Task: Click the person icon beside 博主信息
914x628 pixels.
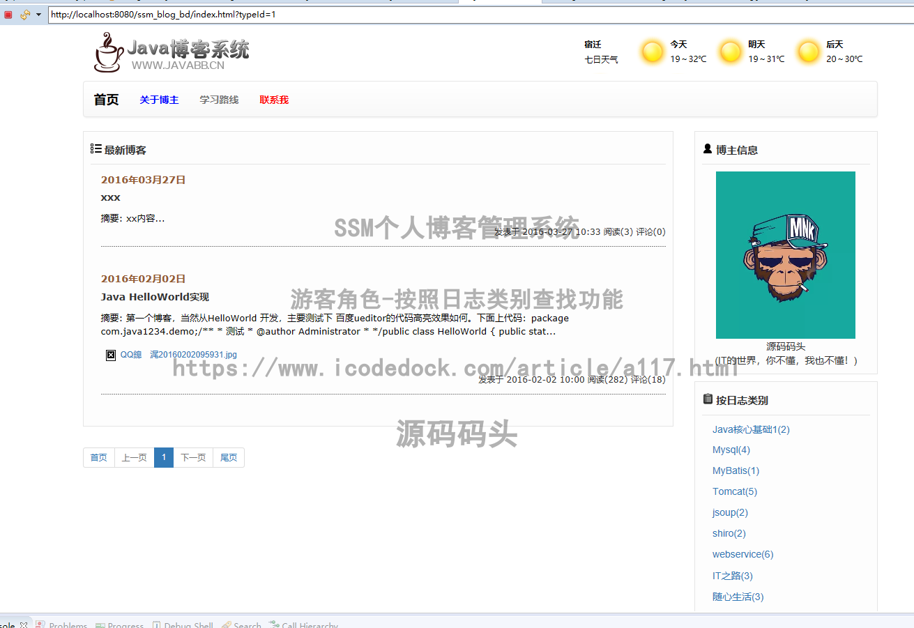Action: (x=708, y=148)
